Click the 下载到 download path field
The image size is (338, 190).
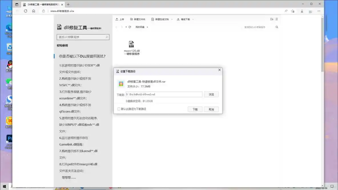point(164,94)
